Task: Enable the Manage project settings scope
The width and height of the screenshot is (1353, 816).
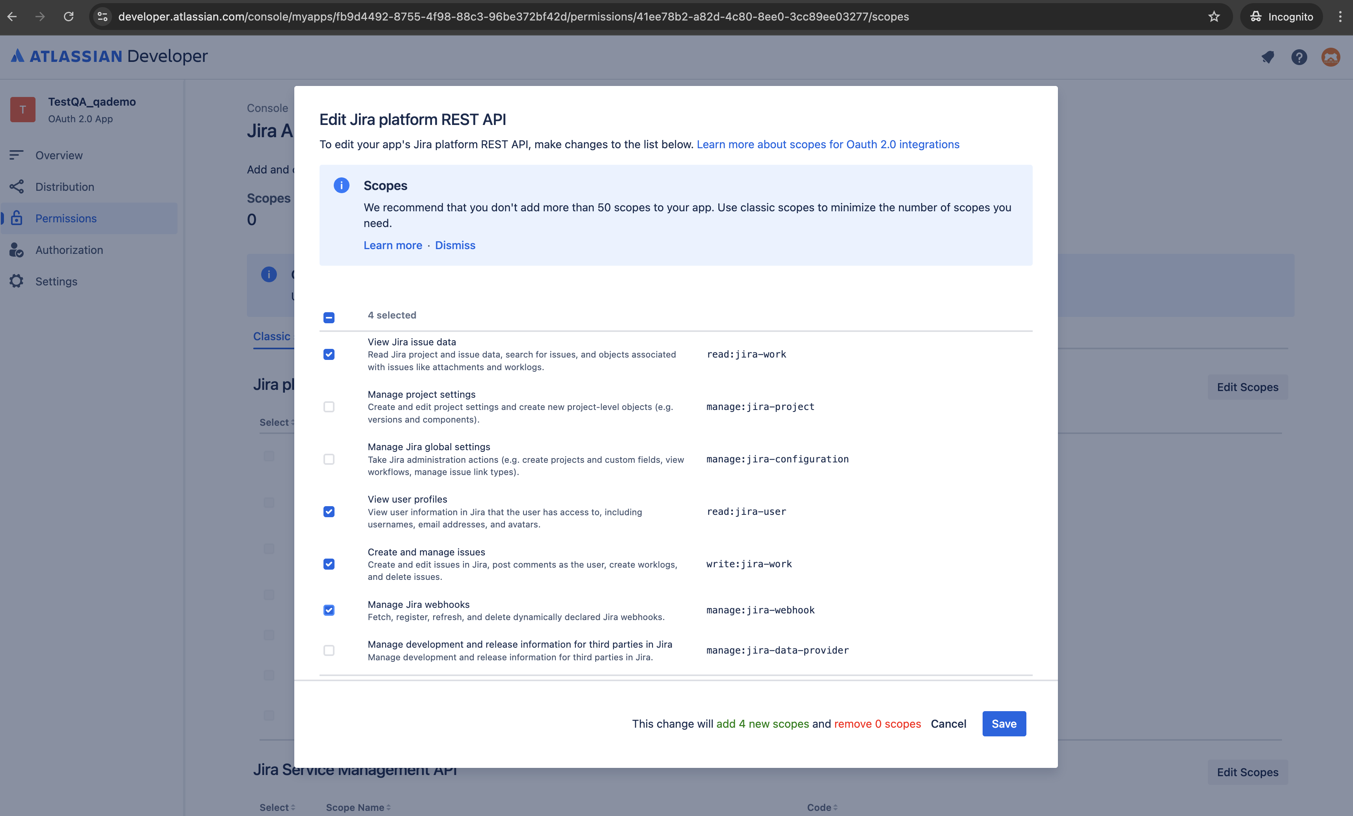Action: [x=329, y=407]
